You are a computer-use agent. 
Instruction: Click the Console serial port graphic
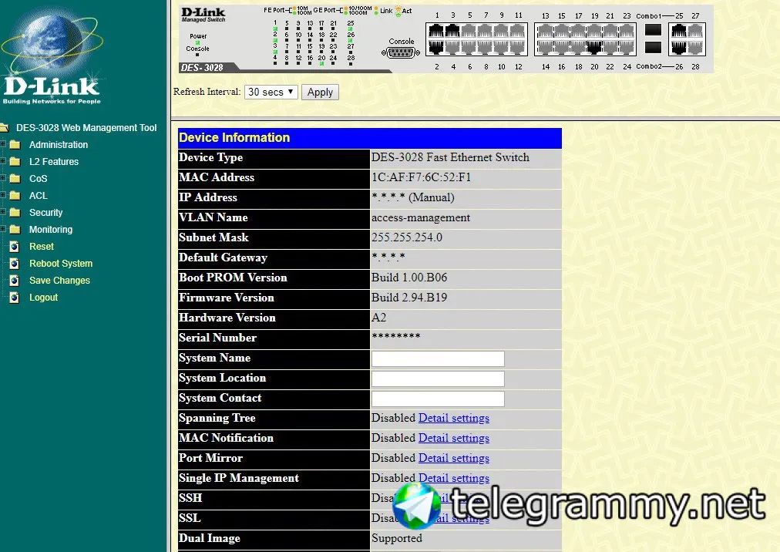pyautogui.click(x=401, y=52)
